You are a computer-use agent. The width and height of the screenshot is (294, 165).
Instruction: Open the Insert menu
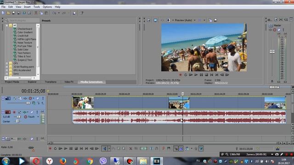(x=27, y=7)
